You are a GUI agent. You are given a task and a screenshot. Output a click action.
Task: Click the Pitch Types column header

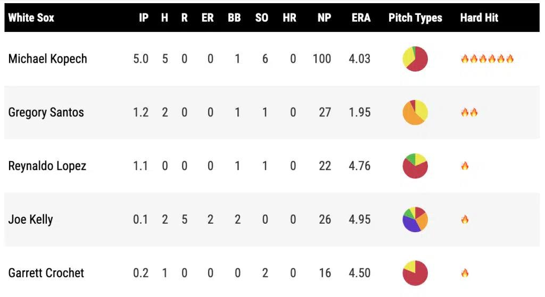(415, 18)
